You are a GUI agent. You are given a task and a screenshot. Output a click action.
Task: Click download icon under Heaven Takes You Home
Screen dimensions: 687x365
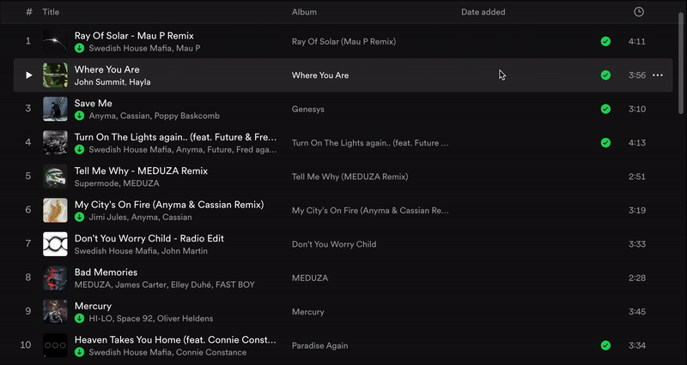[80, 352]
